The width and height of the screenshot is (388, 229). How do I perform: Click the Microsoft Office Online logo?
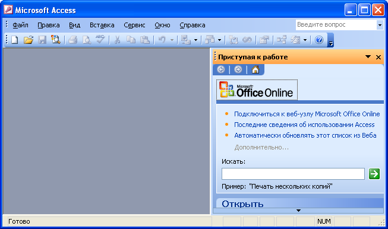pos(257,90)
